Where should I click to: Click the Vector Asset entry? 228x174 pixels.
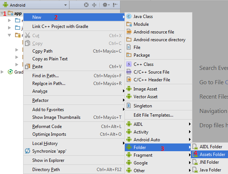tap(145, 97)
